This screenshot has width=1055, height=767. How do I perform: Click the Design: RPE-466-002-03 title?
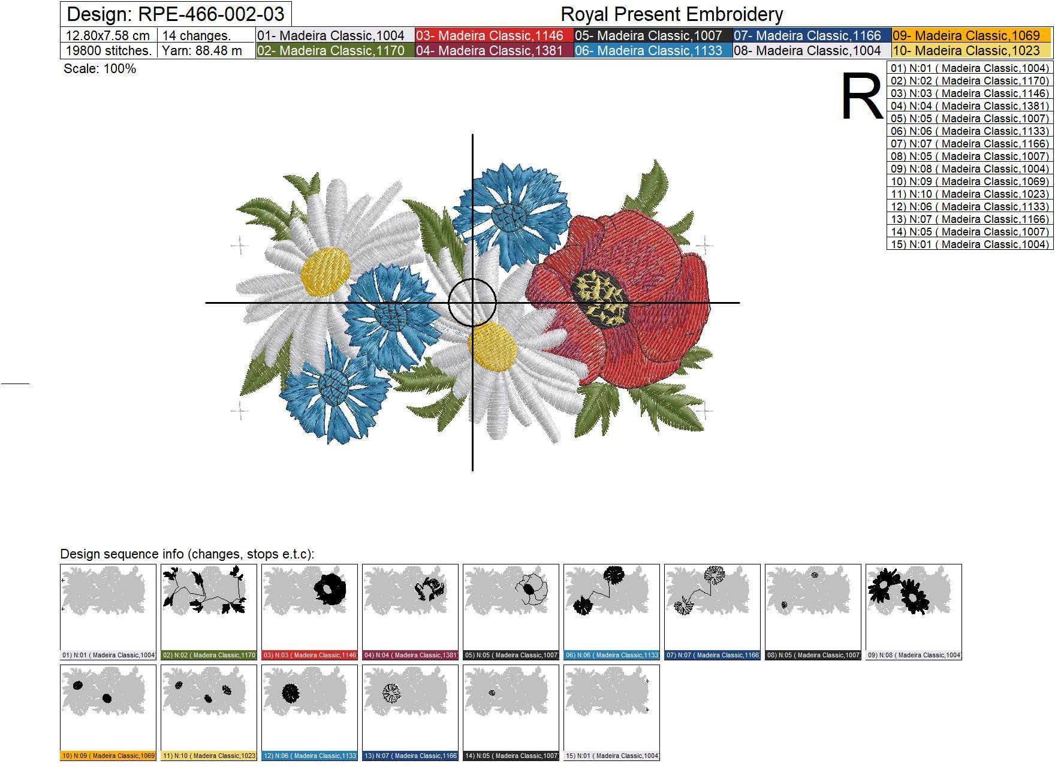coord(176,14)
